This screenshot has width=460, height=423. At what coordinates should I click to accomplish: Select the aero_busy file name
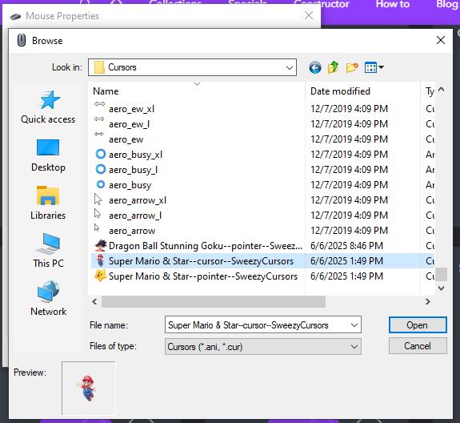(130, 185)
